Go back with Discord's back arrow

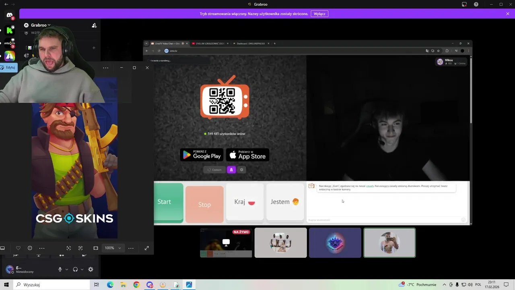pyautogui.click(x=6, y=4)
